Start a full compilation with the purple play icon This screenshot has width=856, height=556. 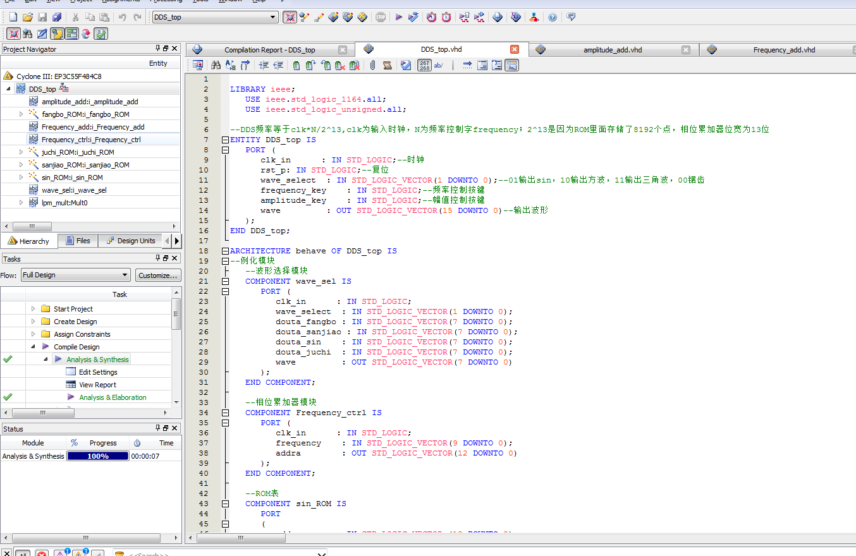[399, 17]
